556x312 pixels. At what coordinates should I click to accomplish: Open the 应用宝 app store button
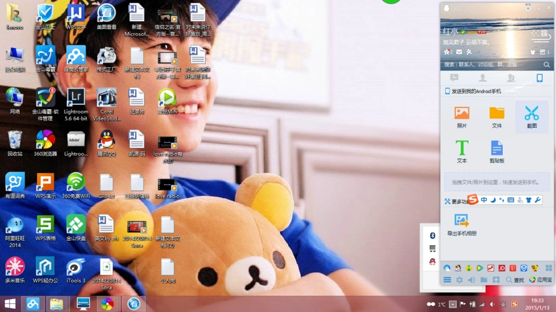[540, 280]
